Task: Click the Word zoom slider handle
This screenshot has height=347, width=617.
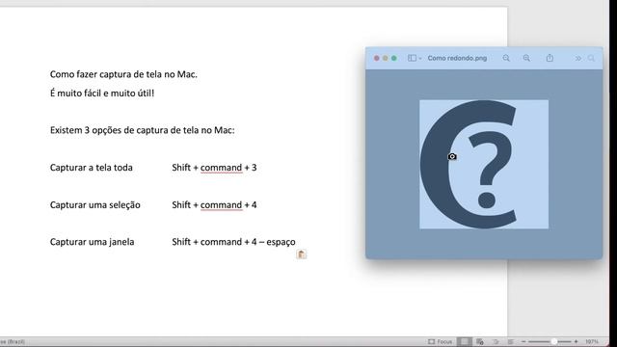Action: (x=553, y=341)
